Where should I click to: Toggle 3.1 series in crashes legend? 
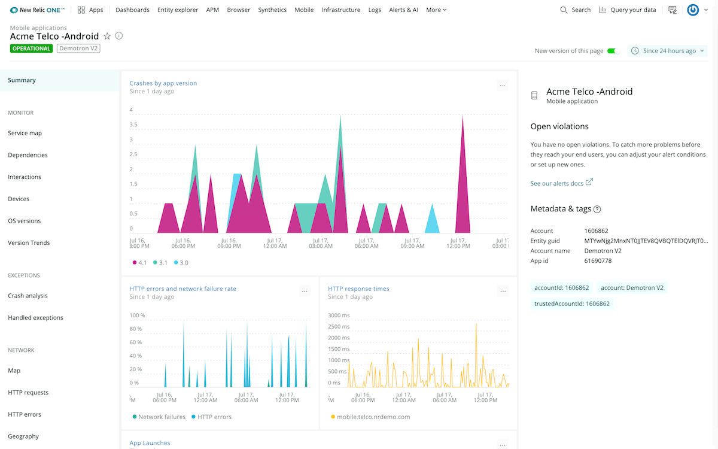[160, 263]
